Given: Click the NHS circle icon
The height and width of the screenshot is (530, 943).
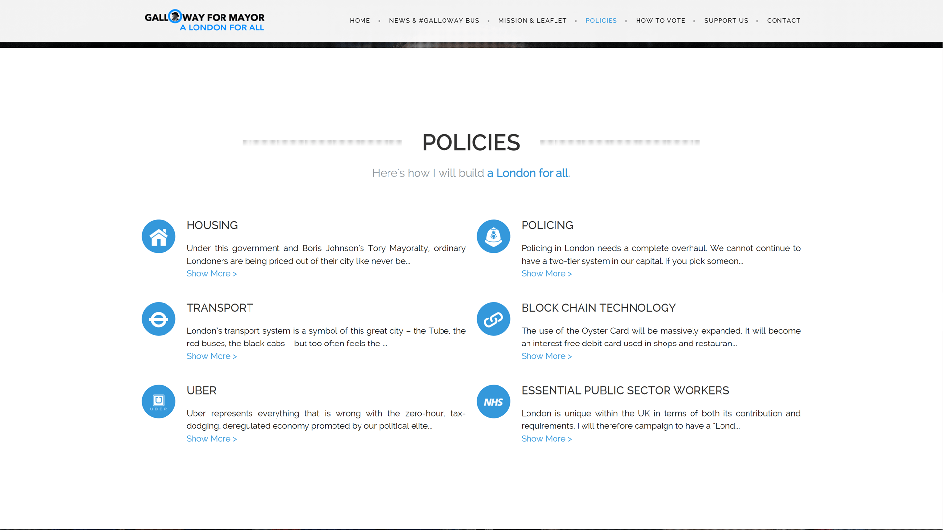Looking at the screenshot, I should pos(494,401).
